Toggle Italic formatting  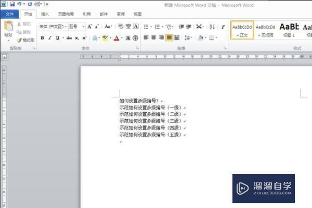(x=50, y=38)
